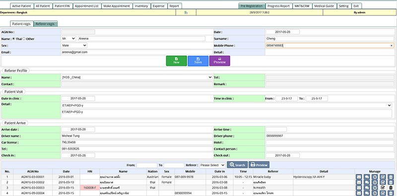
Task: Click the envelope icon in row 1
Action: (x=359, y=177)
